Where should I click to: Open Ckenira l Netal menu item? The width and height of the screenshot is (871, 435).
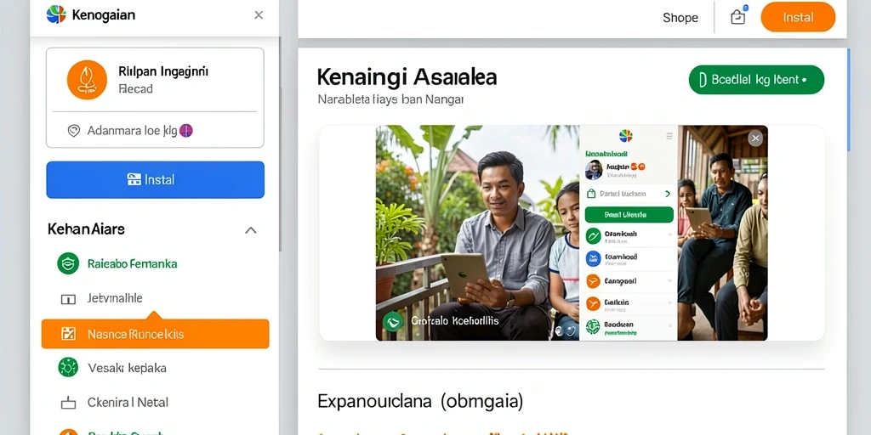pos(128,402)
